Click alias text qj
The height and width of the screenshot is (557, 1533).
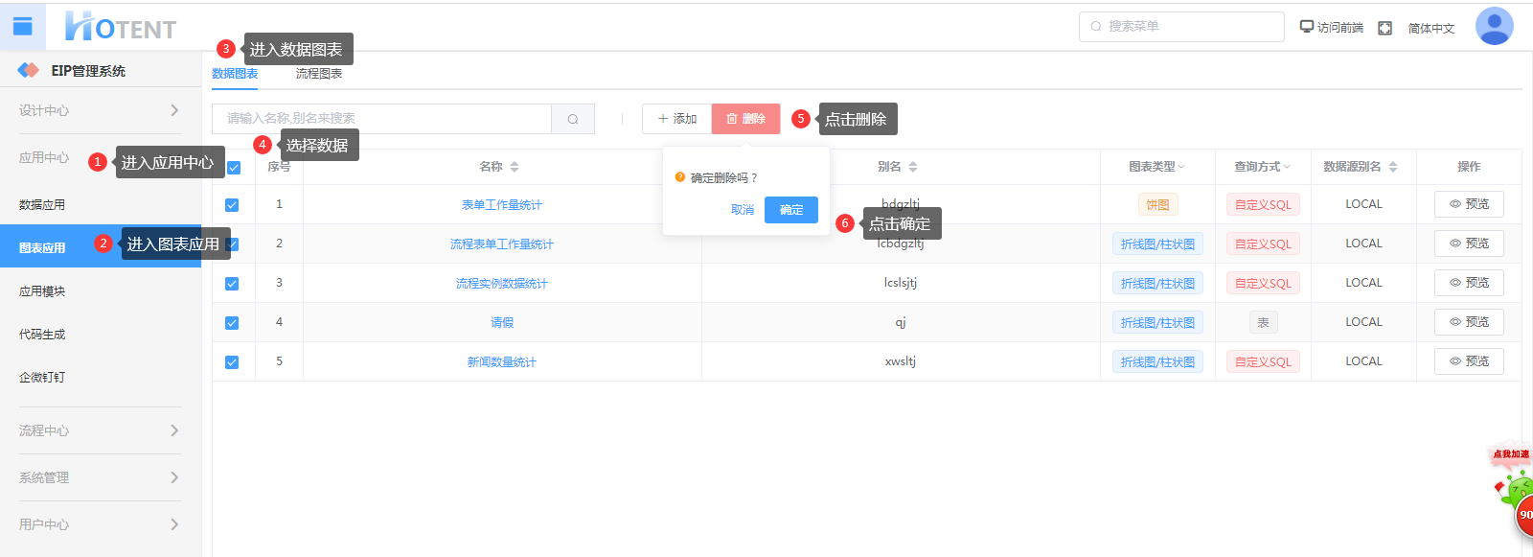[x=901, y=322]
